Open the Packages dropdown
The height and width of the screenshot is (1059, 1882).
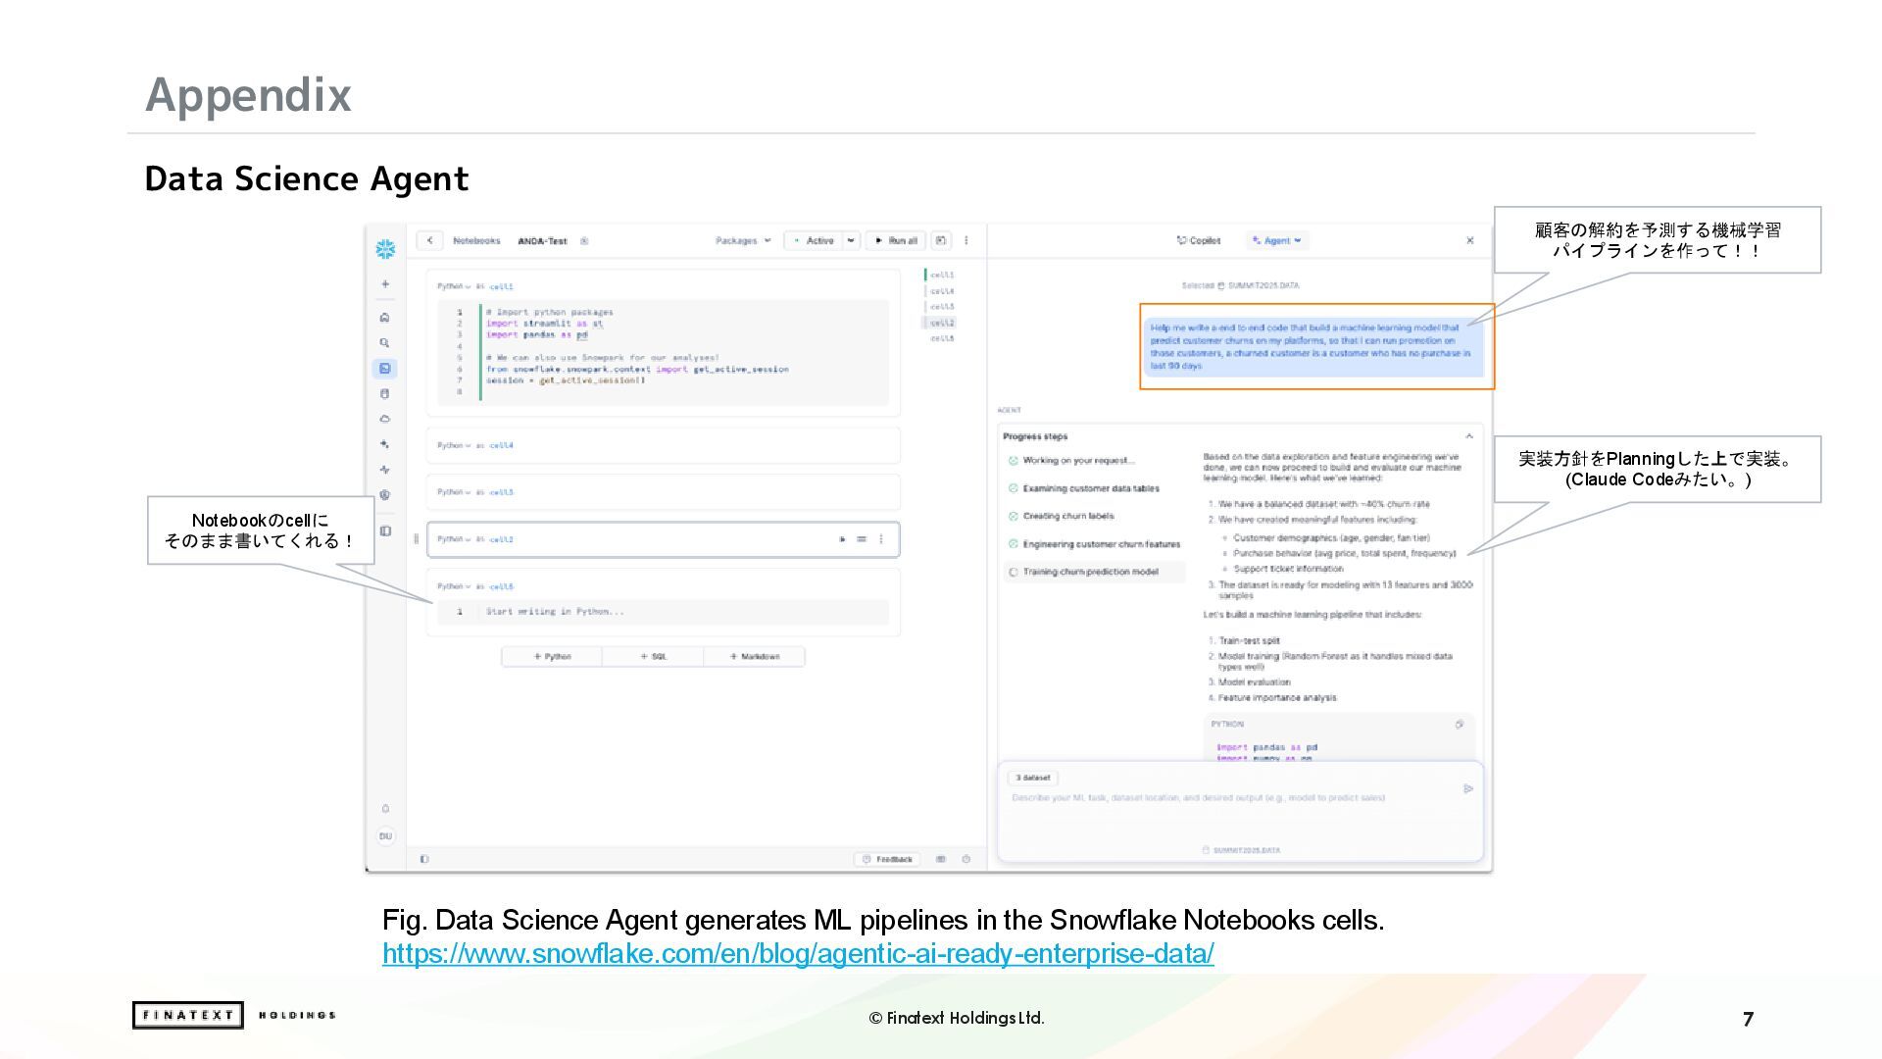(742, 241)
